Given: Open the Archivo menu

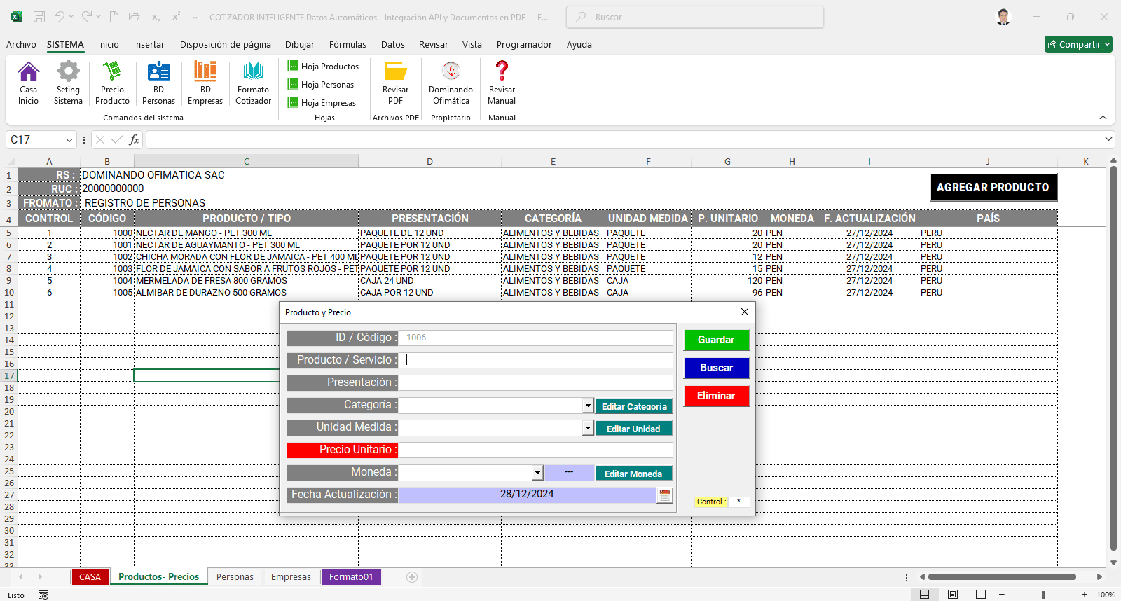Looking at the screenshot, I should point(21,44).
